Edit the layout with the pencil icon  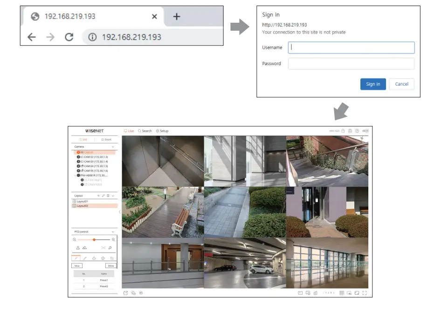pyautogui.click(x=103, y=195)
